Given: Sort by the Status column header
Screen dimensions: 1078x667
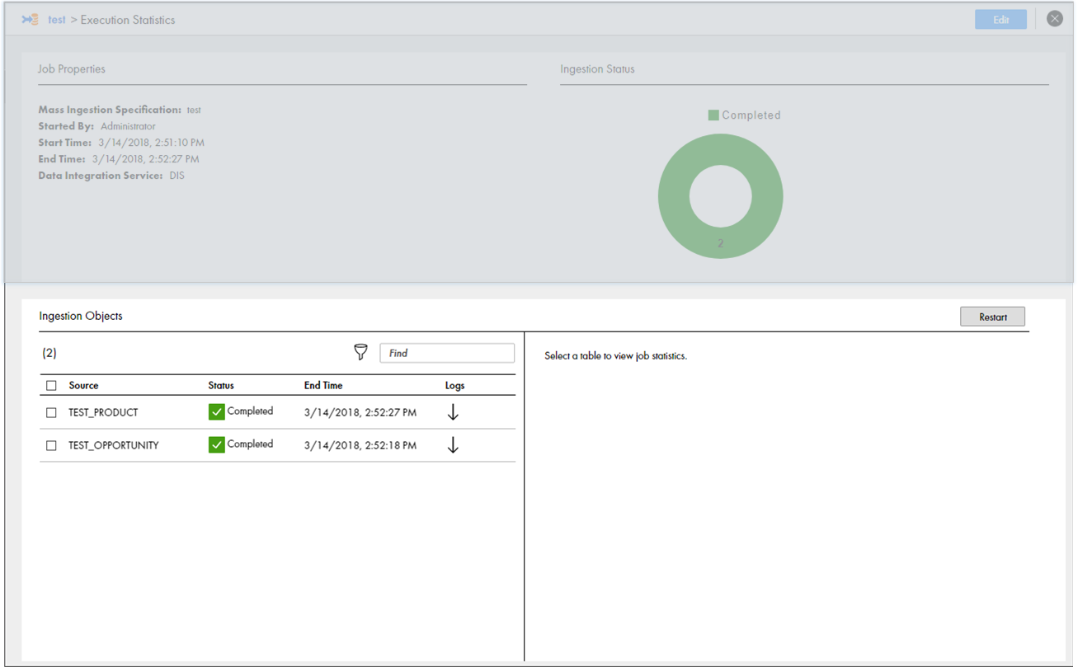Looking at the screenshot, I should (x=221, y=385).
